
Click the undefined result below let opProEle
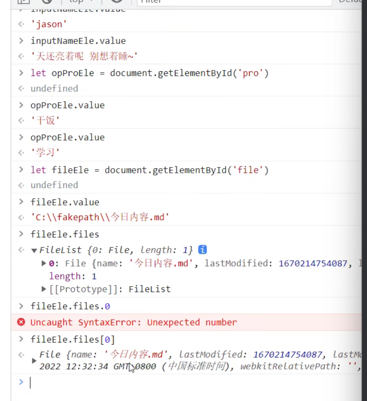click(55, 88)
